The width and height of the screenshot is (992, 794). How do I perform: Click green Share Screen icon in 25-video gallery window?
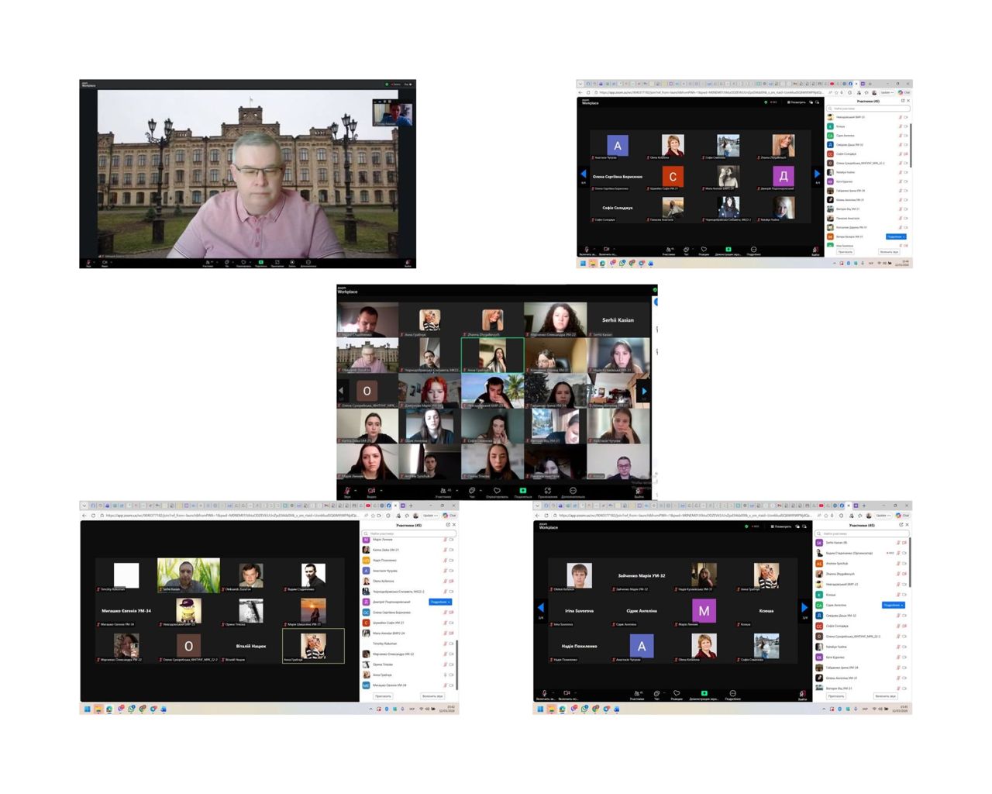click(522, 491)
